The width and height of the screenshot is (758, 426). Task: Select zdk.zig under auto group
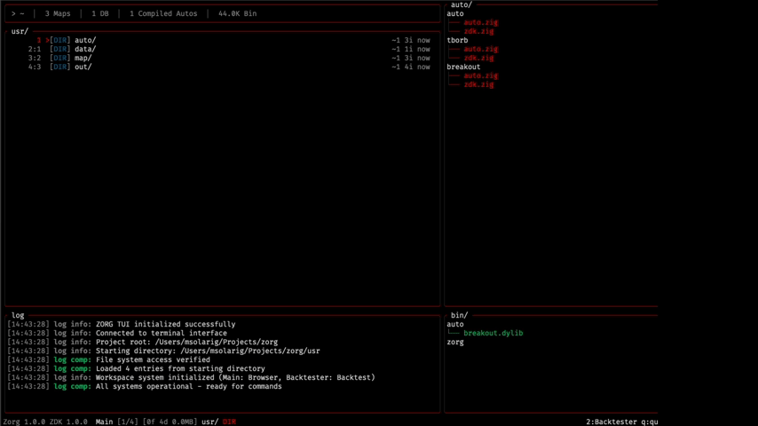click(x=478, y=31)
